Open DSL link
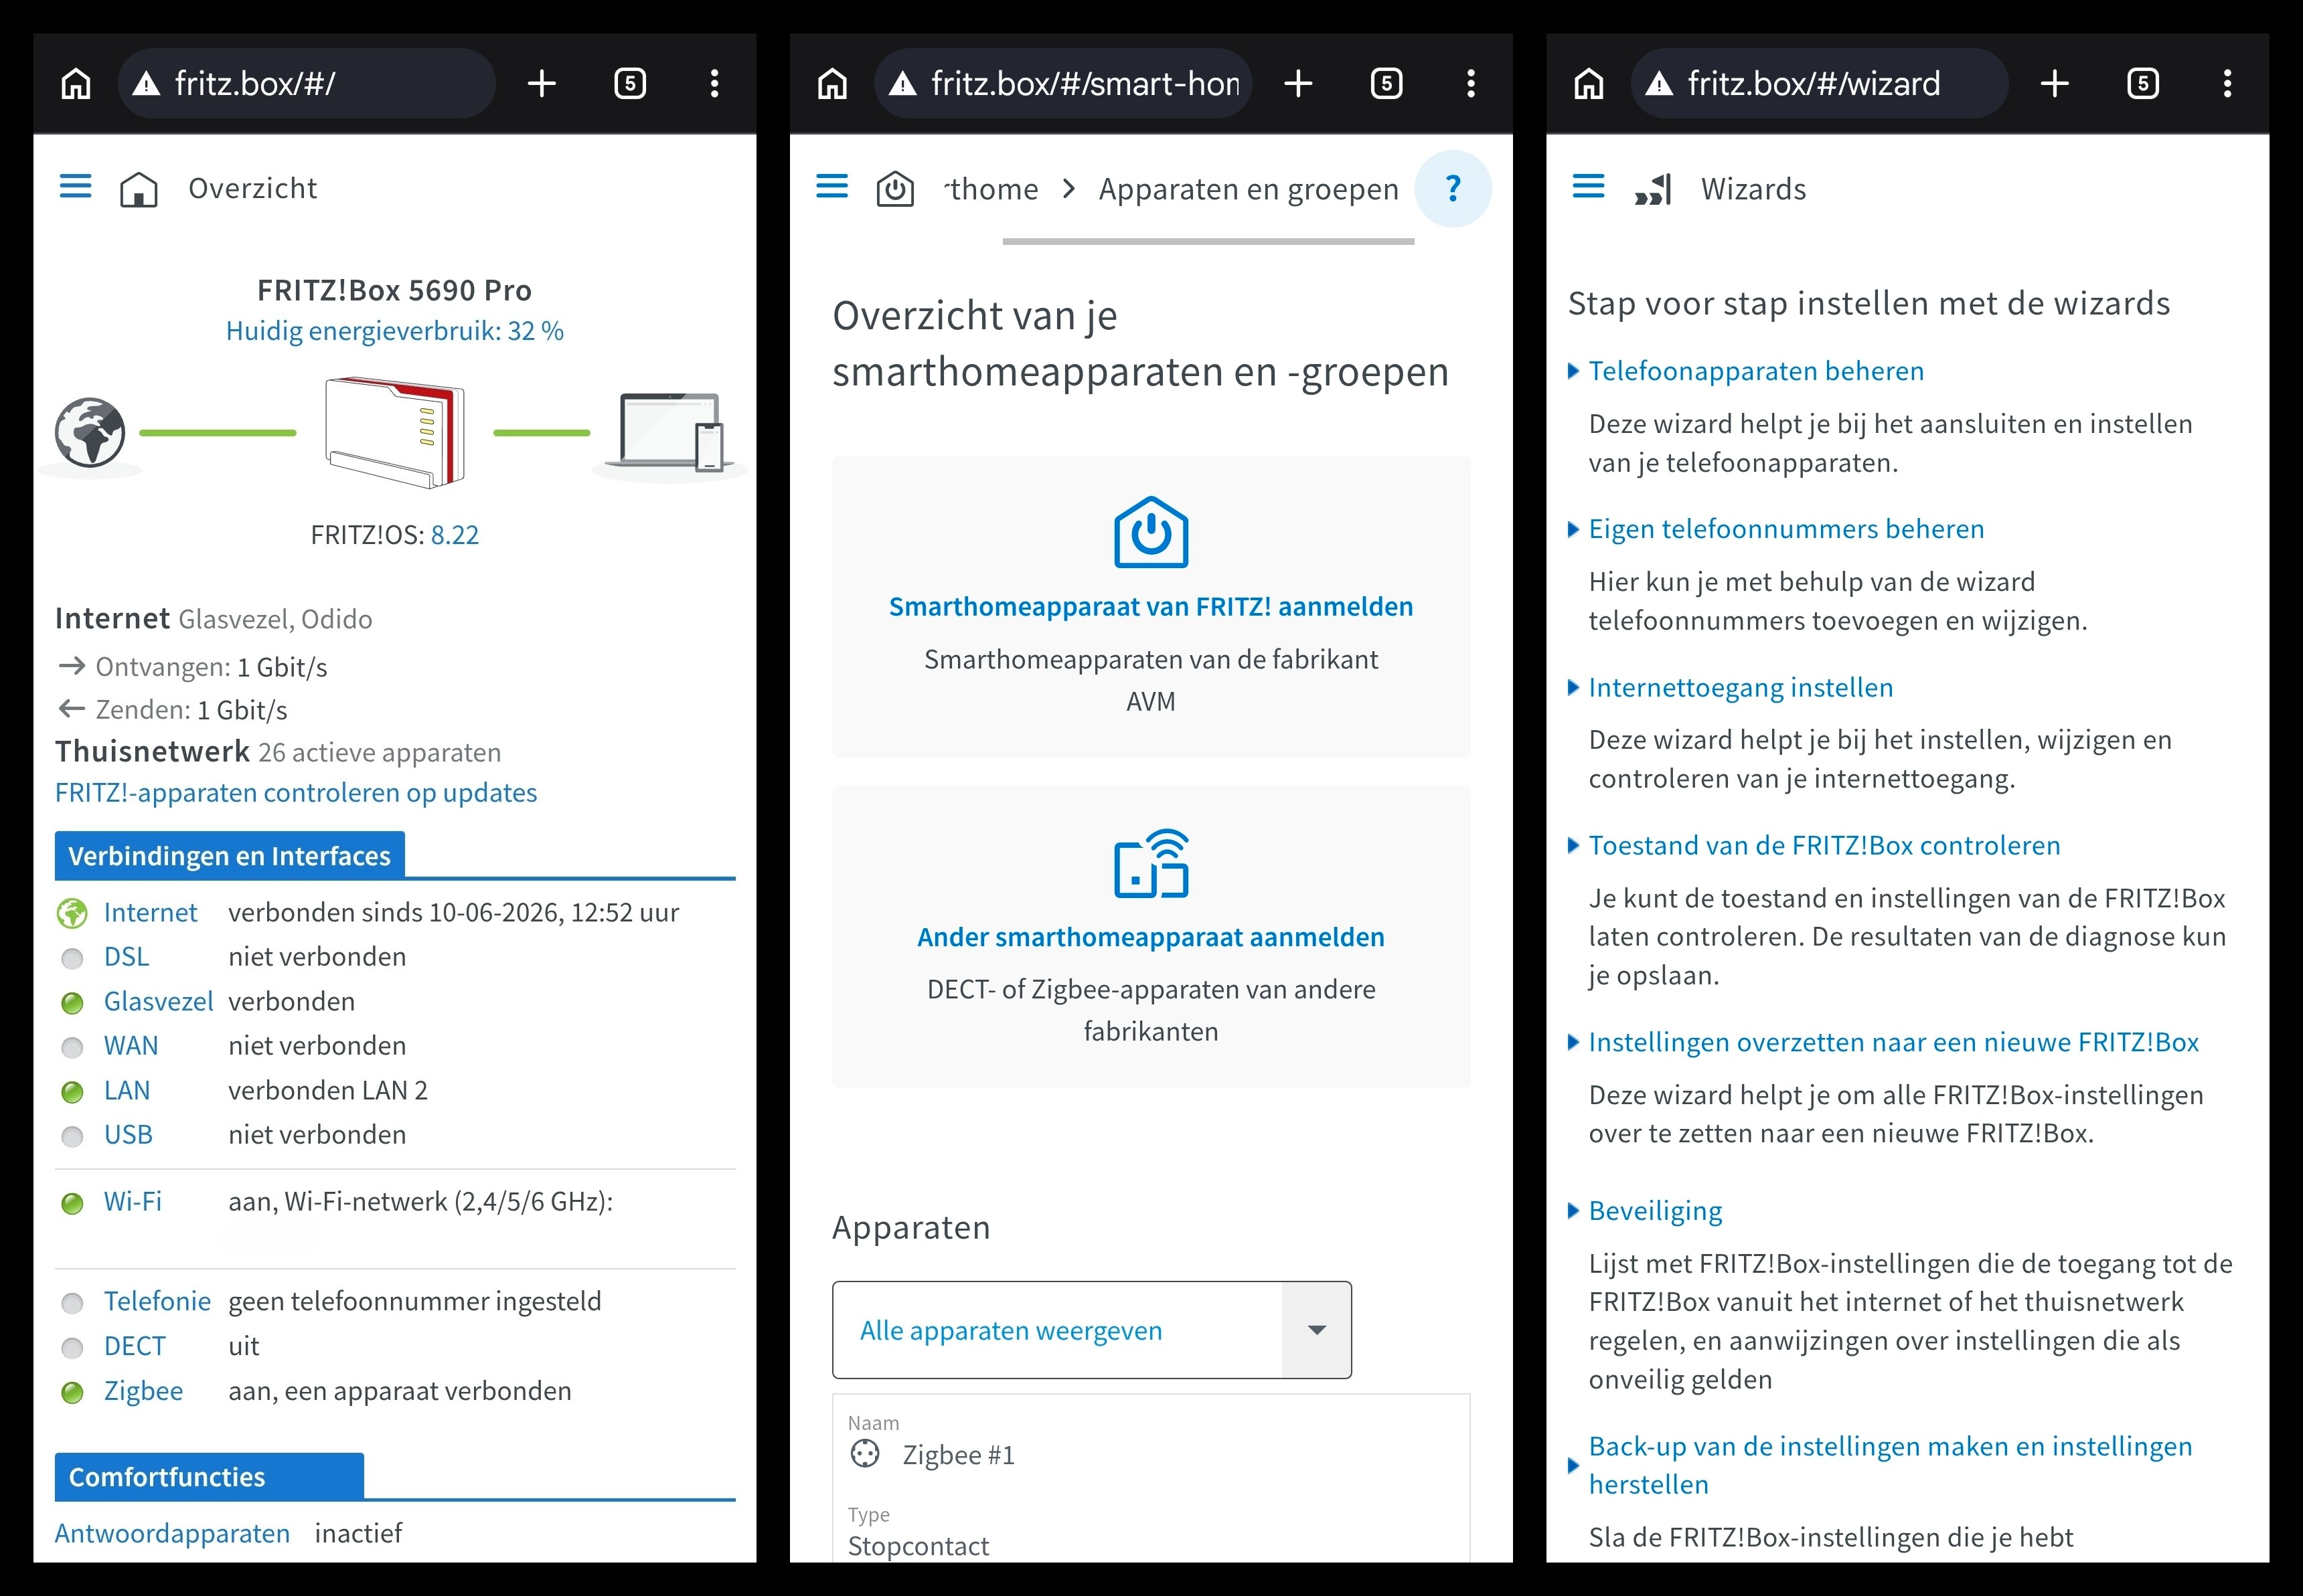 (126, 957)
